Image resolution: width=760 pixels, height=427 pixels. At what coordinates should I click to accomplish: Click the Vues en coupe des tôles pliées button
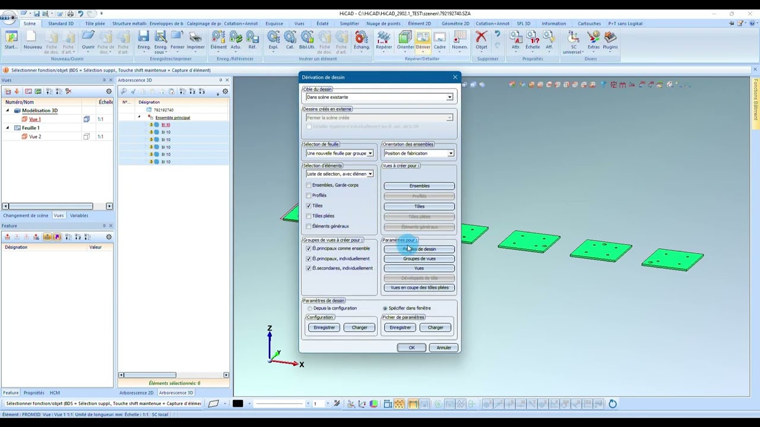[419, 288]
